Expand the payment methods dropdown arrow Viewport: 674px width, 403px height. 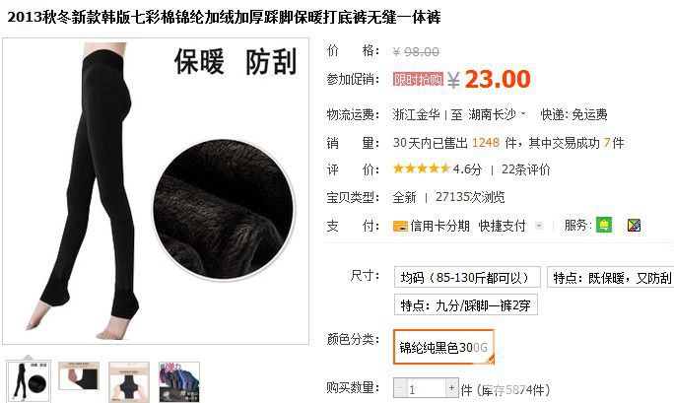[539, 226]
